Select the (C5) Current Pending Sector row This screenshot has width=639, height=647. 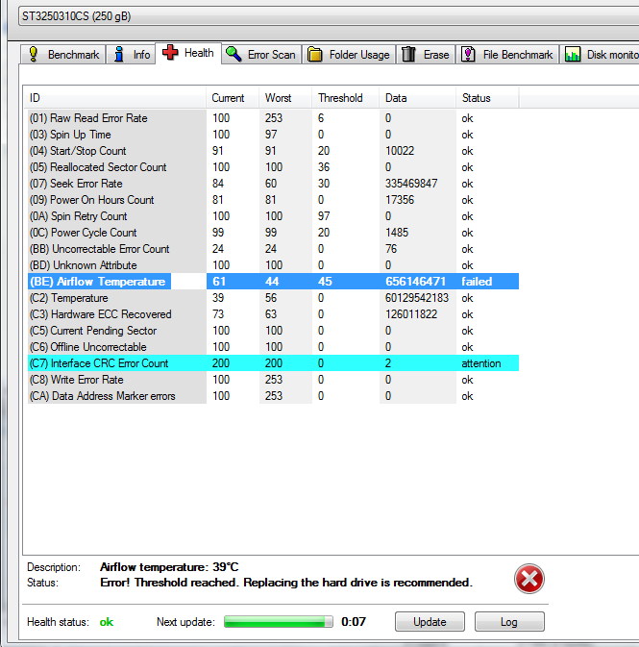click(273, 331)
